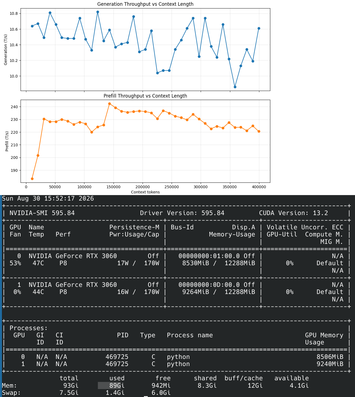The width and height of the screenshot is (355, 397).
Task: Click the shared memory value "8.3Gi"
Action: click(x=207, y=386)
